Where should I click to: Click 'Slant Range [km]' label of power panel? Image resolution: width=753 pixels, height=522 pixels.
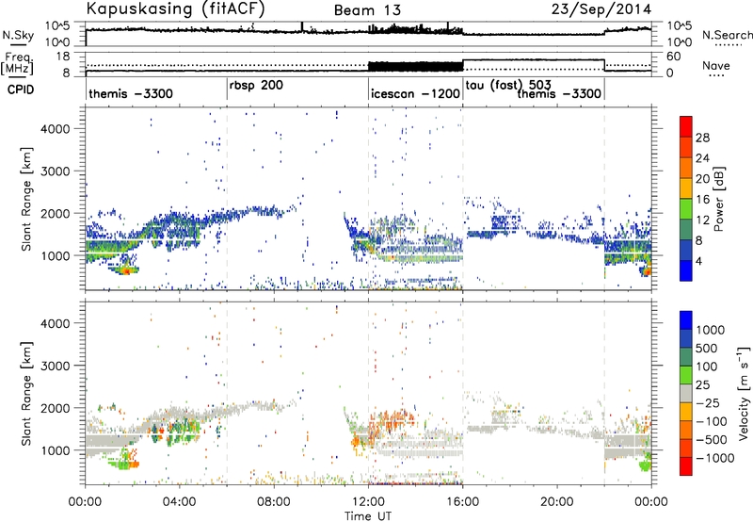point(26,199)
